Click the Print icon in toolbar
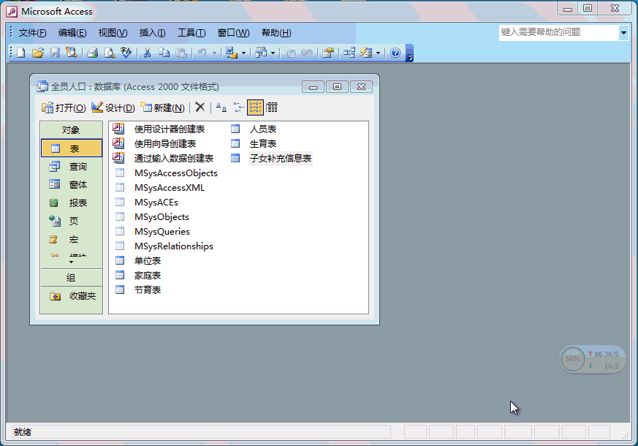 [x=93, y=53]
